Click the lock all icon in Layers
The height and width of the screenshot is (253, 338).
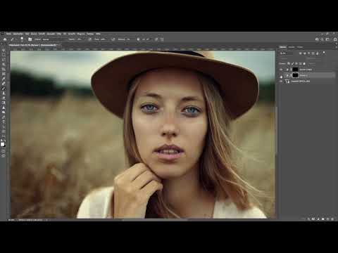304,63
